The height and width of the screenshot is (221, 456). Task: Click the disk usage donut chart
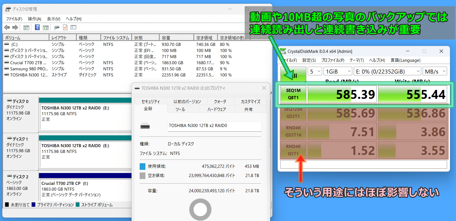[200, 210]
